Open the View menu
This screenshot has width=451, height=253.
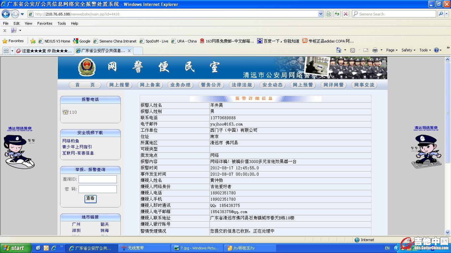(28, 23)
